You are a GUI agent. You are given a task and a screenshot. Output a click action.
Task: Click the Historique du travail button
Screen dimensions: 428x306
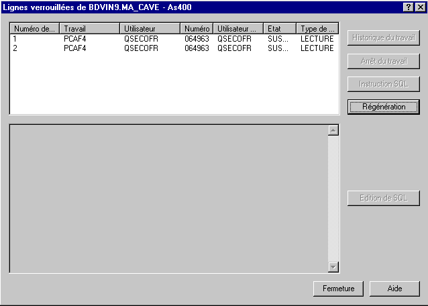click(x=384, y=38)
